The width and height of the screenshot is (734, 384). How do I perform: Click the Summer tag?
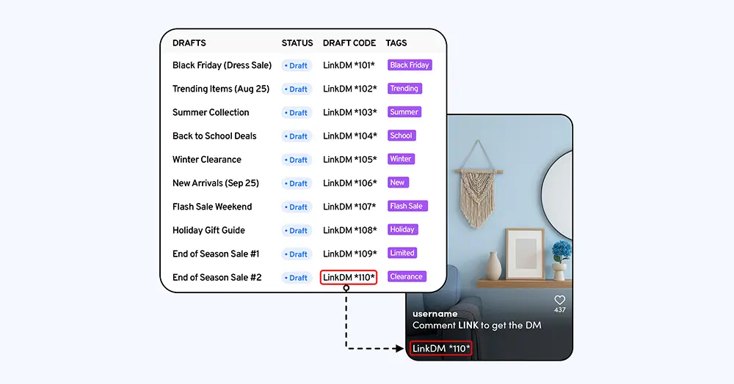coord(404,112)
